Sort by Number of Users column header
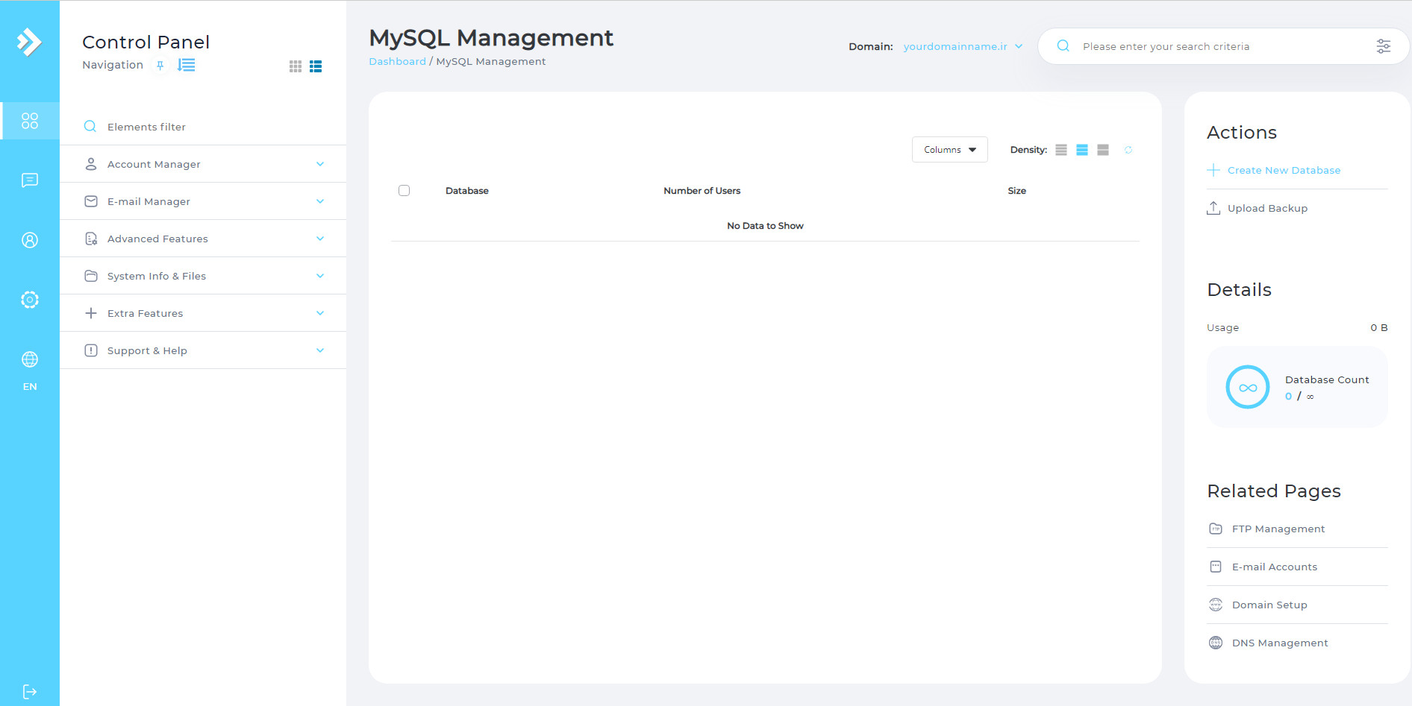Viewport: 1412px width, 706px height. coord(702,191)
